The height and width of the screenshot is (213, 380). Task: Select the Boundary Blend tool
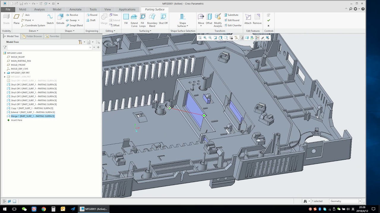tap(152, 20)
